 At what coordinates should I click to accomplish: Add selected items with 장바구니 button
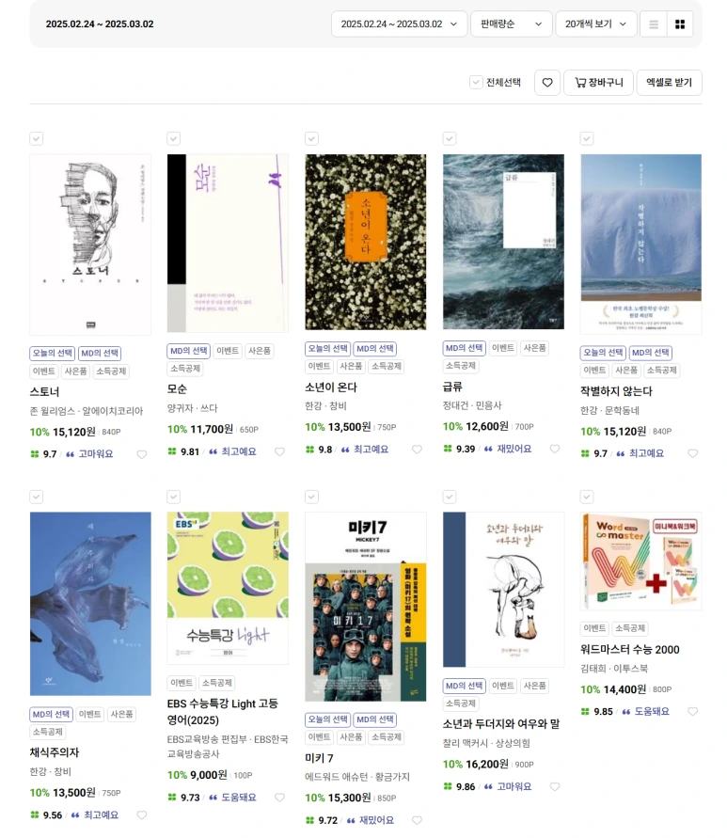click(x=599, y=83)
